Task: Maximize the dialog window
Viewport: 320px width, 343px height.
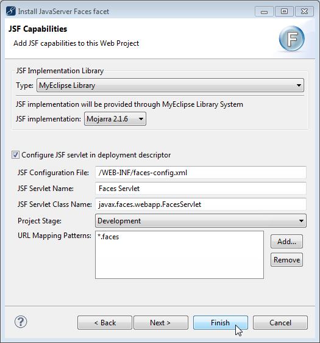Action: click(284, 12)
